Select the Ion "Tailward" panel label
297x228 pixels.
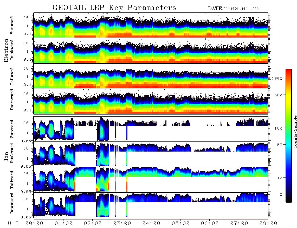[12, 180]
